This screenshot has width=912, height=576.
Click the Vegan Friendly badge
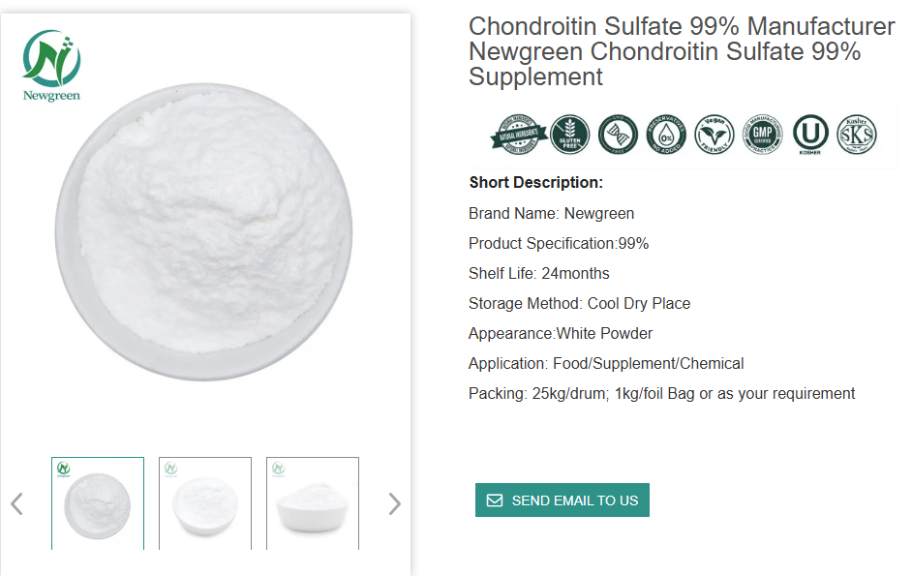click(x=714, y=135)
